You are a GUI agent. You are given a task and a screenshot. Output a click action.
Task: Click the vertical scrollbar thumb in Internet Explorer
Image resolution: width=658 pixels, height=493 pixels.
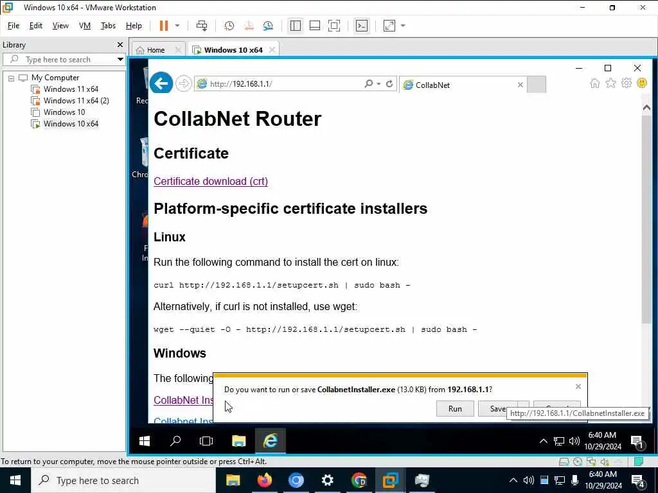[x=646, y=219]
